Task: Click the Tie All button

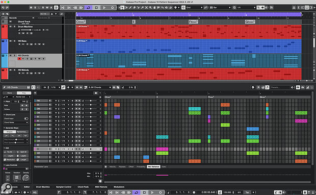Action: pyautogui.click(x=9, y=152)
